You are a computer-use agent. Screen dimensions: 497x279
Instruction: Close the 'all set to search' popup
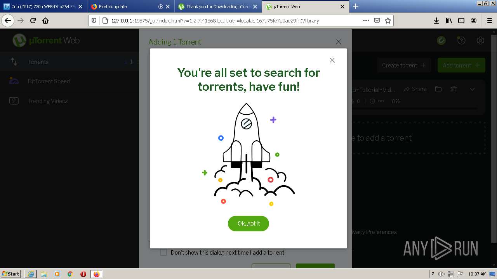(332, 60)
